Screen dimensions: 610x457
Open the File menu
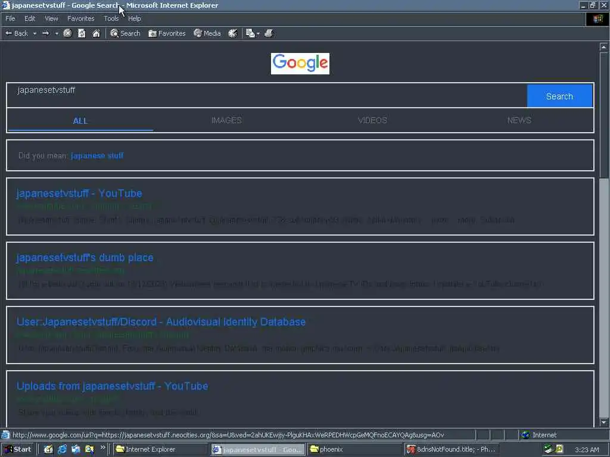11,18
